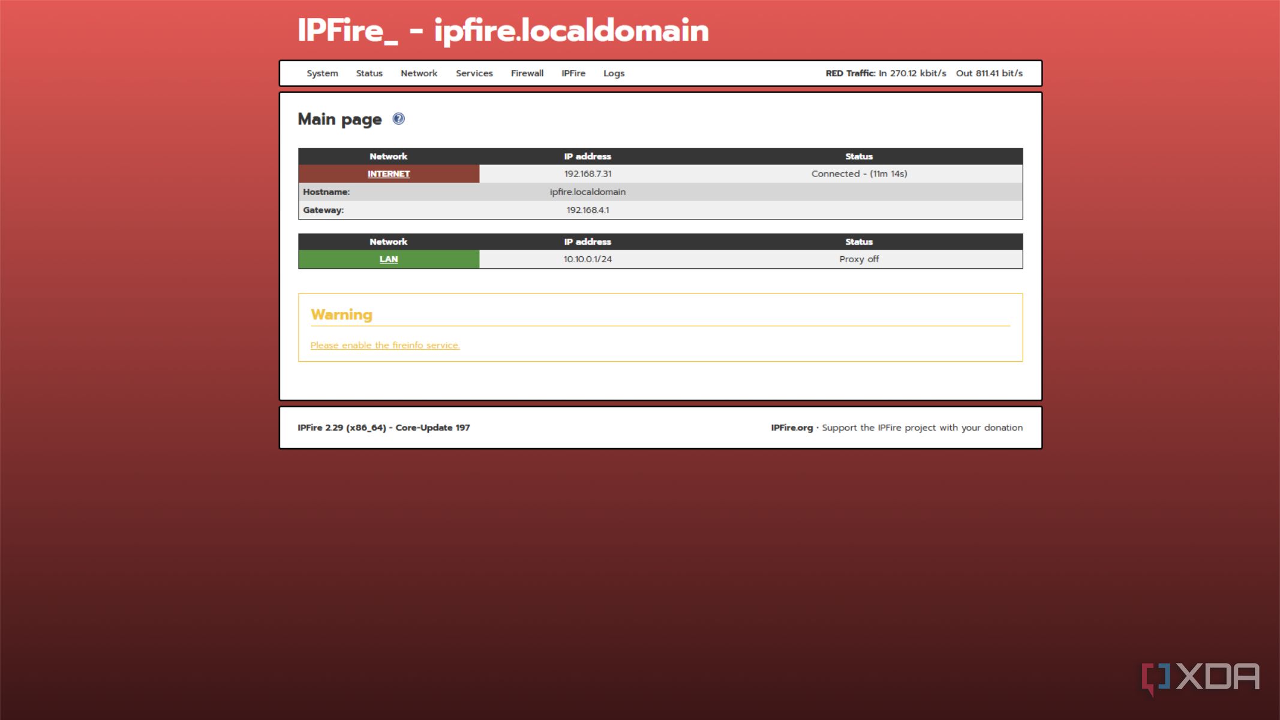Select the IP address 192.168.7.31
Image resolution: width=1280 pixels, height=720 pixels.
[587, 174]
